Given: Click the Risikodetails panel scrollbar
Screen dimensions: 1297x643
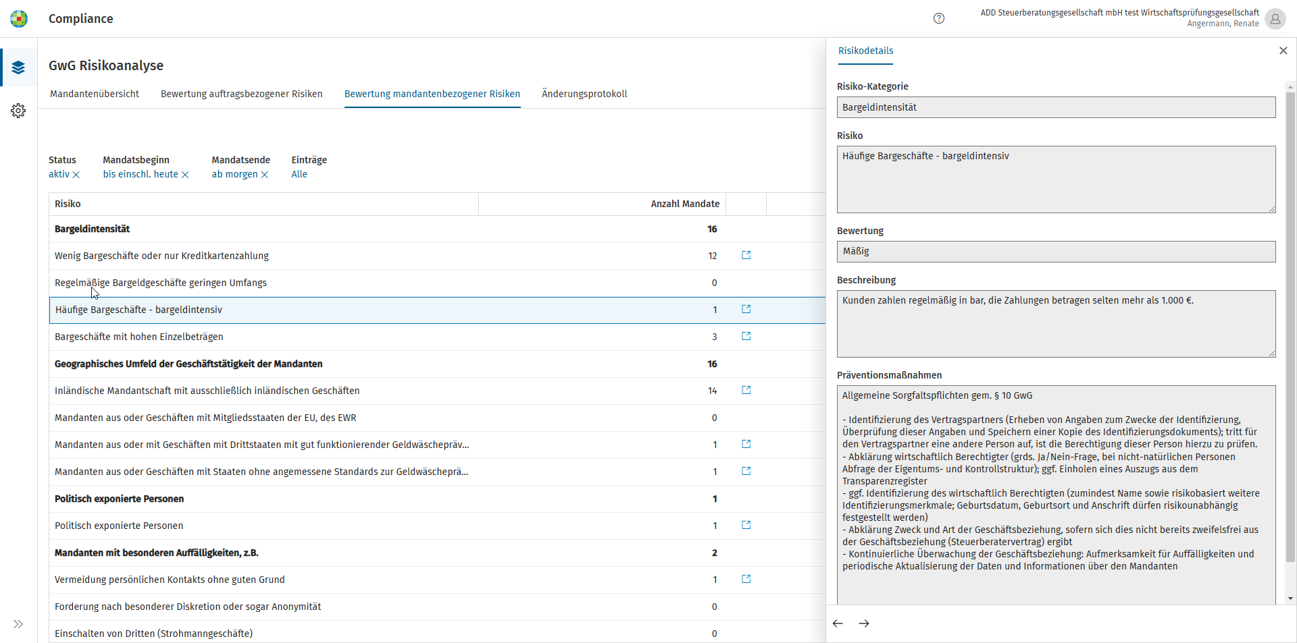Looking at the screenshot, I should tap(1290, 327).
